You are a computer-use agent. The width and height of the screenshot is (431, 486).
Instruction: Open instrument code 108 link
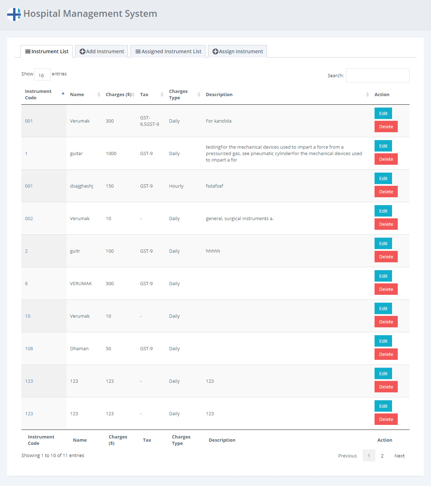29,348
